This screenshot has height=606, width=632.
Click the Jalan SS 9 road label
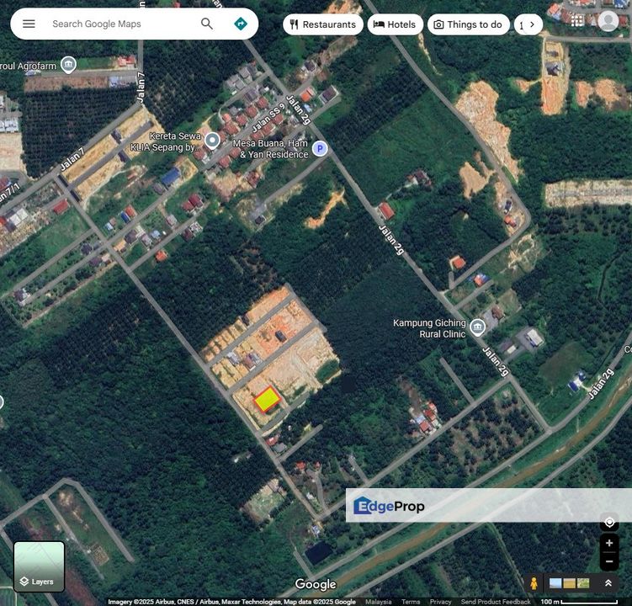[x=268, y=117]
